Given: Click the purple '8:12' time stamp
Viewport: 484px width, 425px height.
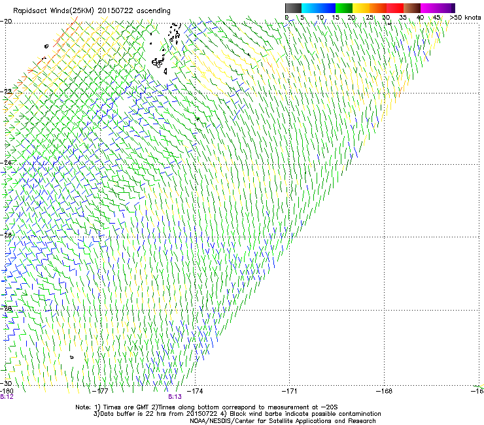Looking at the screenshot, I should pyautogui.click(x=7, y=397).
